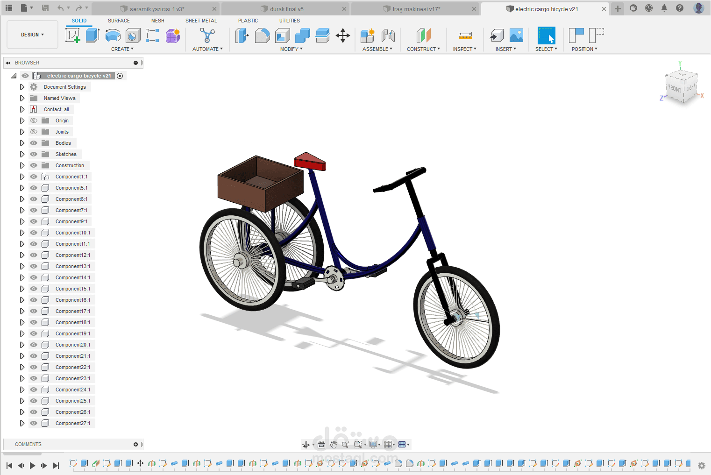This screenshot has height=475, width=711.
Task: Create a New Component icon
Action: tap(368, 35)
